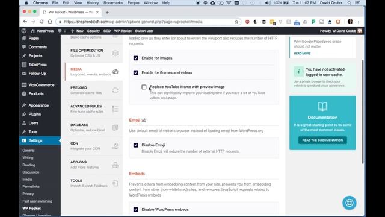This screenshot has height=217, width=385.
Task: Open the Window menu
Action: click(150, 3)
